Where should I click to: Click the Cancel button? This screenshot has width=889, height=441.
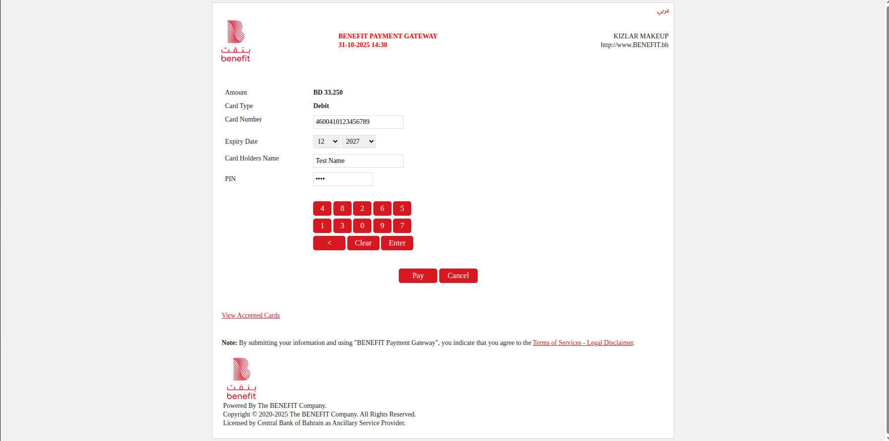[x=458, y=276]
